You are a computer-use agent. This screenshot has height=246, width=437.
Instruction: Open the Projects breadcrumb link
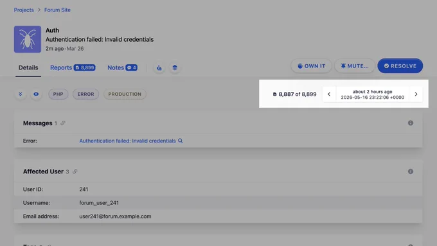tap(24, 10)
